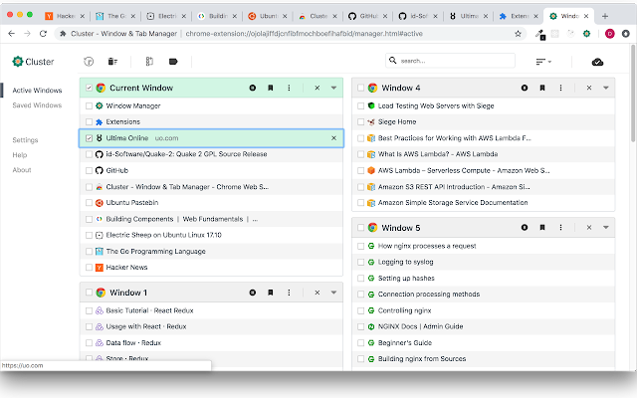Viewport: 637px width, 398px height.
Task: Click the Cluster logo in the sidebar
Action: (33, 62)
